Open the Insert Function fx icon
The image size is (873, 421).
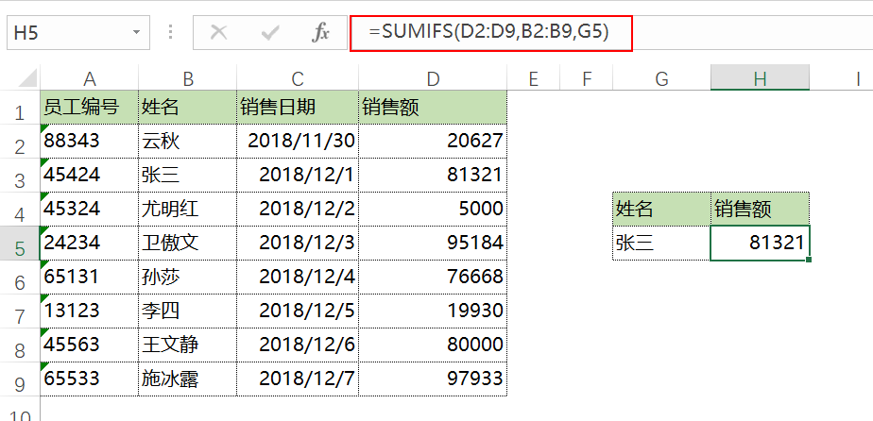pyautogui.click(x=320, y=33)
